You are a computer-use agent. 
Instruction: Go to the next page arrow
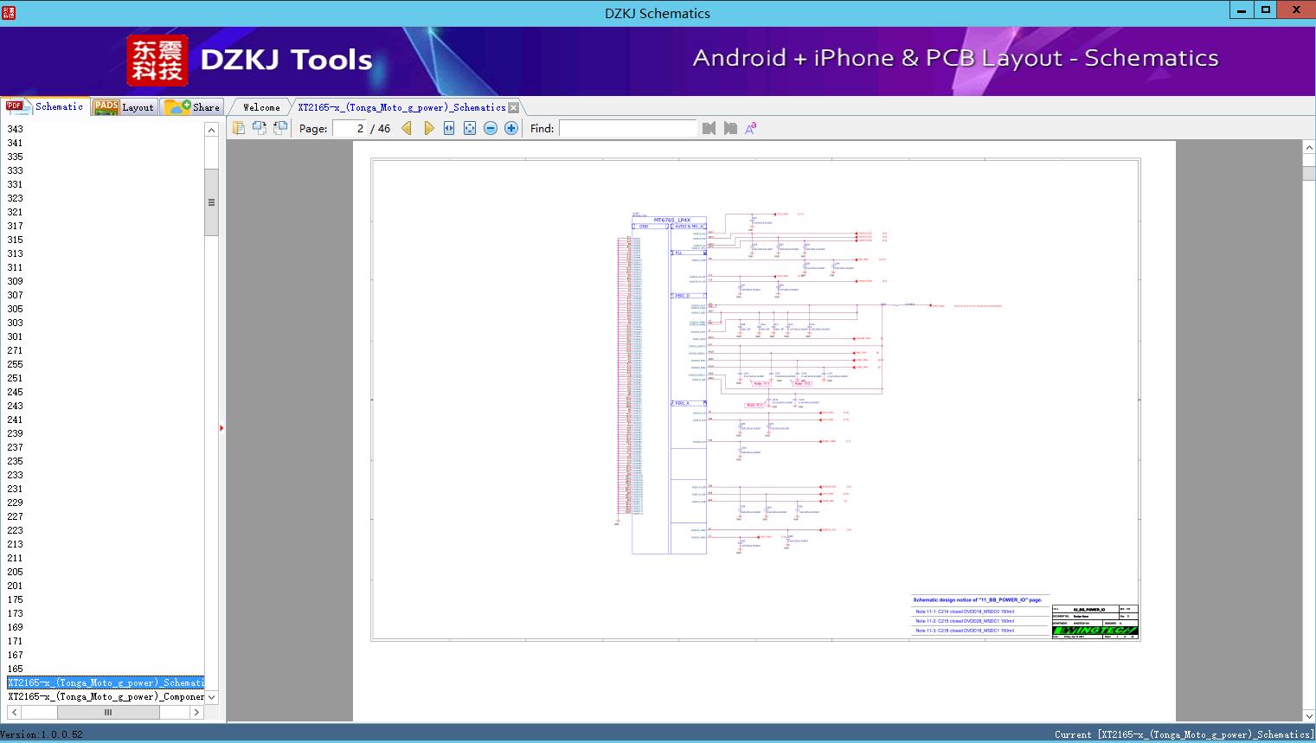[428, 128]
